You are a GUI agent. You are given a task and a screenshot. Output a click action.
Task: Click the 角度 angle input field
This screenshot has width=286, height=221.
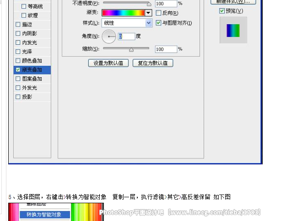(x=127, y=37)
